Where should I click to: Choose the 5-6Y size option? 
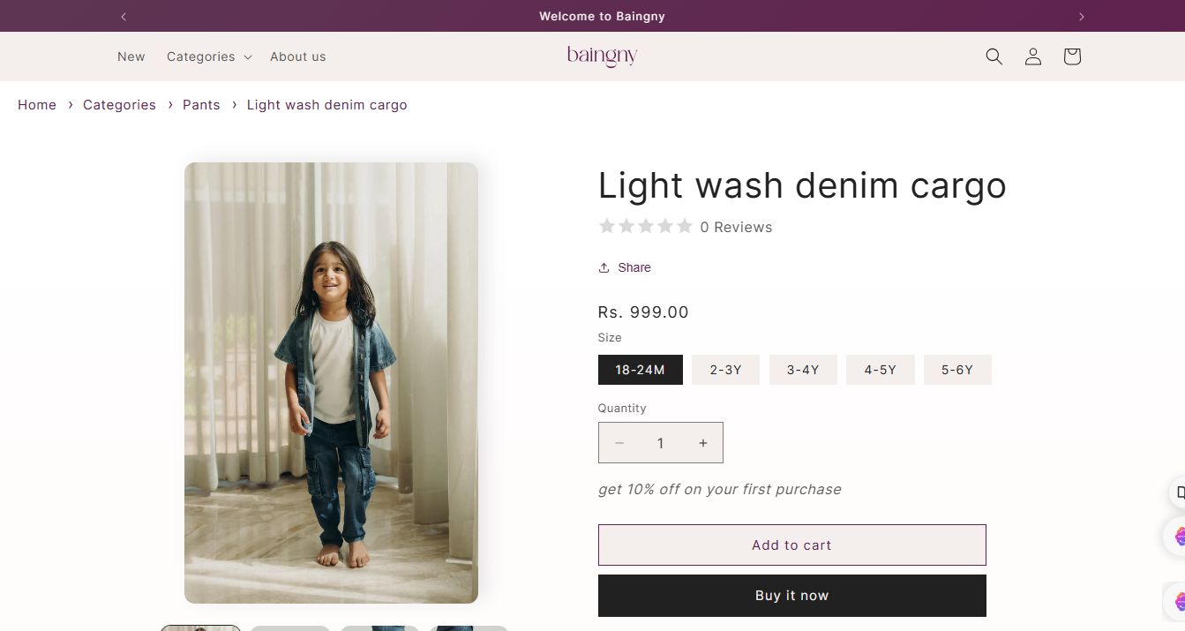957,370
